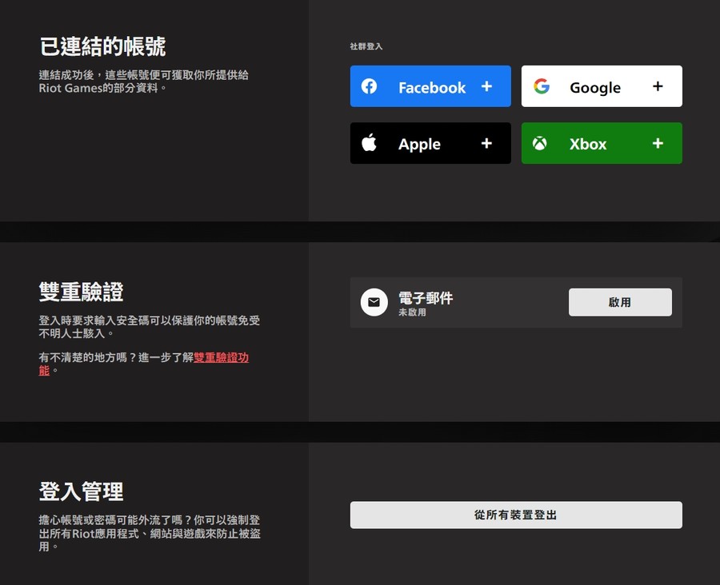Click the plus icon on Facebook button
720x585 pixels.
tap(486, 86)
